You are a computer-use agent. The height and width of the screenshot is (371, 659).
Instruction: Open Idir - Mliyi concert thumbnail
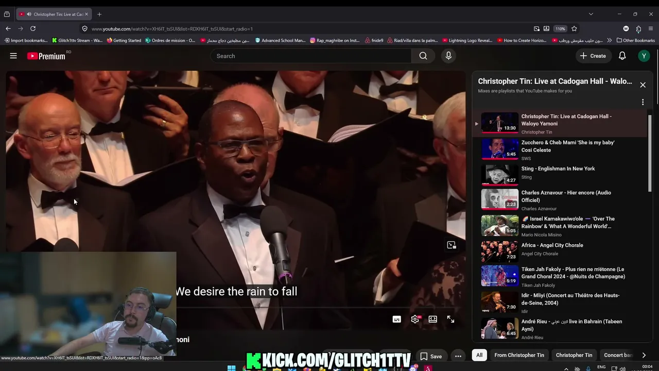(x=500, y=302)
